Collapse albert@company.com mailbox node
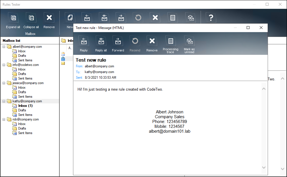Image resolution: width=287 pixels, height=177 pixels. pos(4,47)
